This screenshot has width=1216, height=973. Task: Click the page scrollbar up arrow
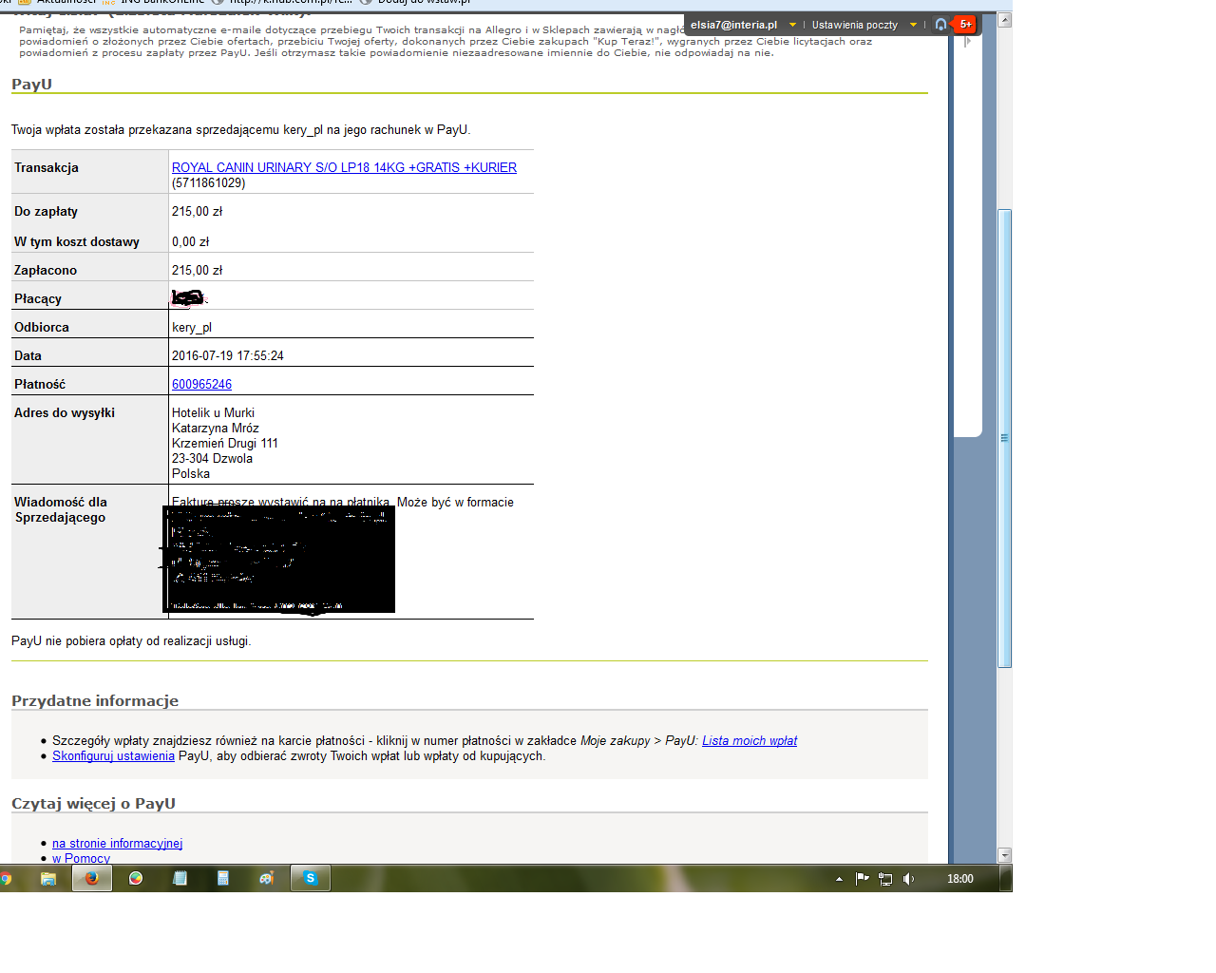1004,20
